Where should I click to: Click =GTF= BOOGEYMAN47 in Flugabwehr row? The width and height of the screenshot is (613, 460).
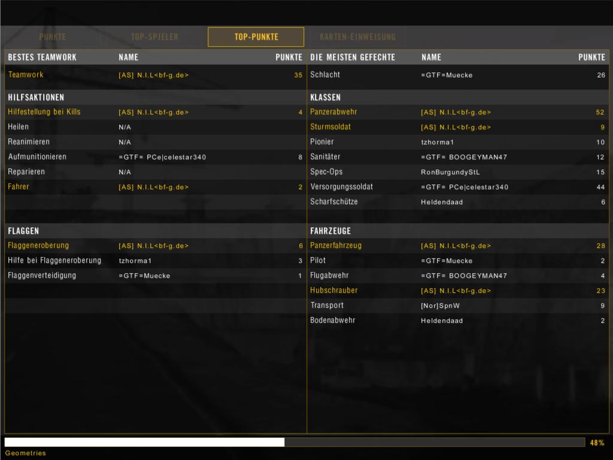[x=464, y=276]
